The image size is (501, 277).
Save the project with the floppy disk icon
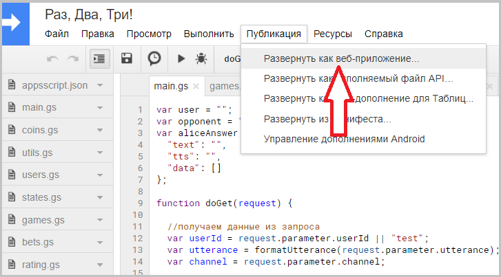point(127,59)
